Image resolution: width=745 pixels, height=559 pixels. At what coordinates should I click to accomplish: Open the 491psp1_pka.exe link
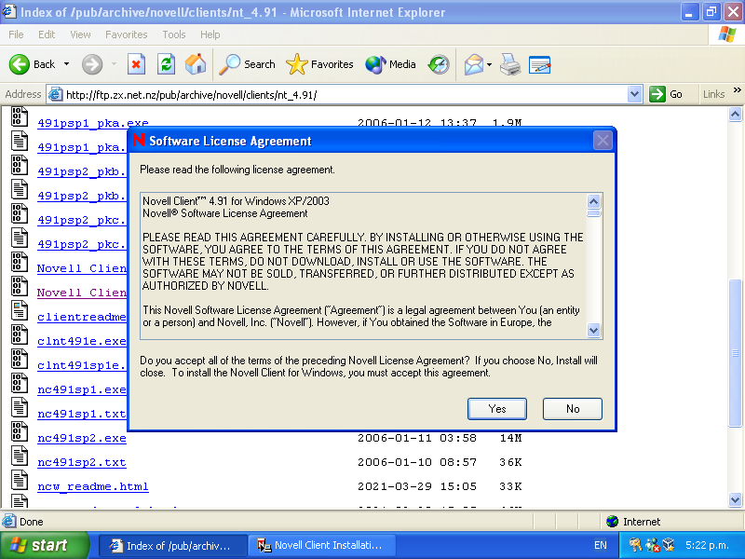coord(92,123)
